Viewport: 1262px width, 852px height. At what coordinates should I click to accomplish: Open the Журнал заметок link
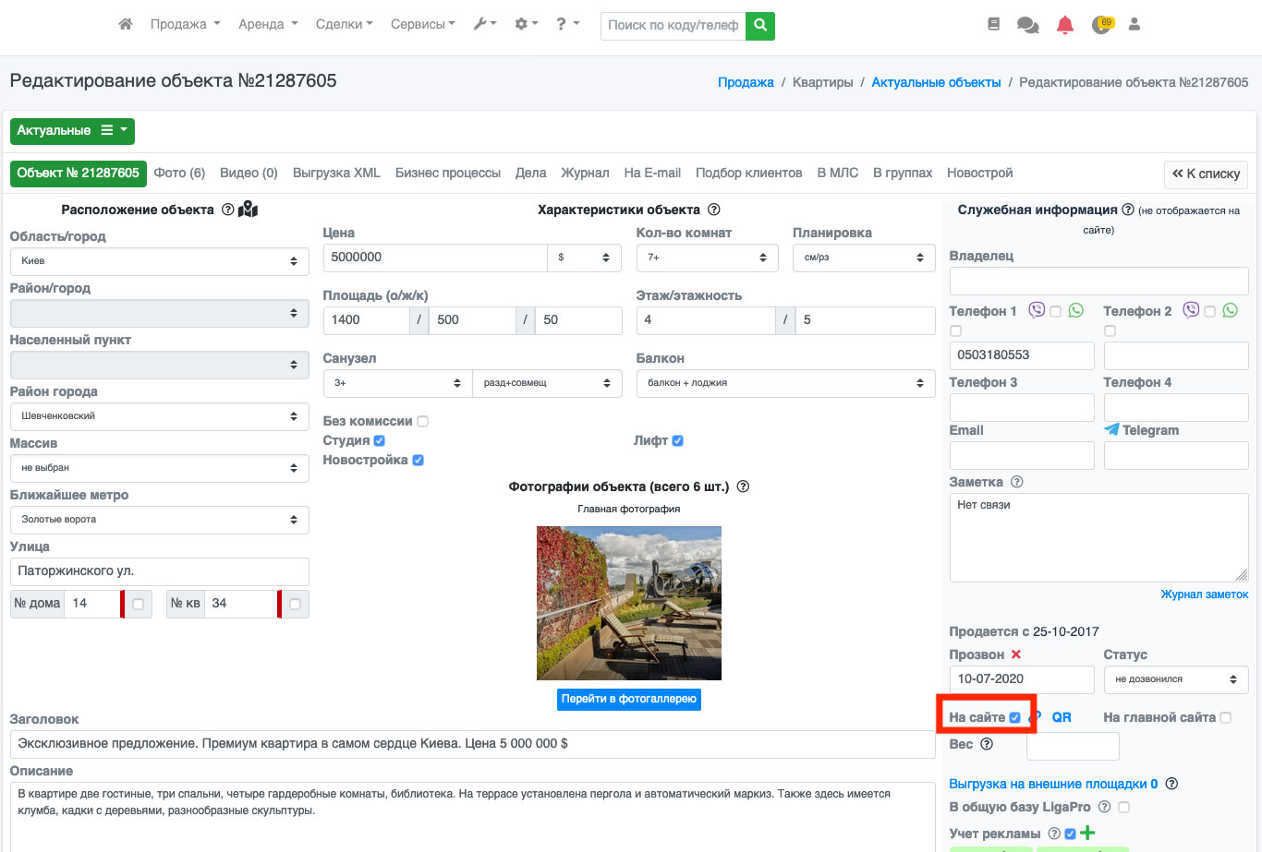click(1204, 594)
